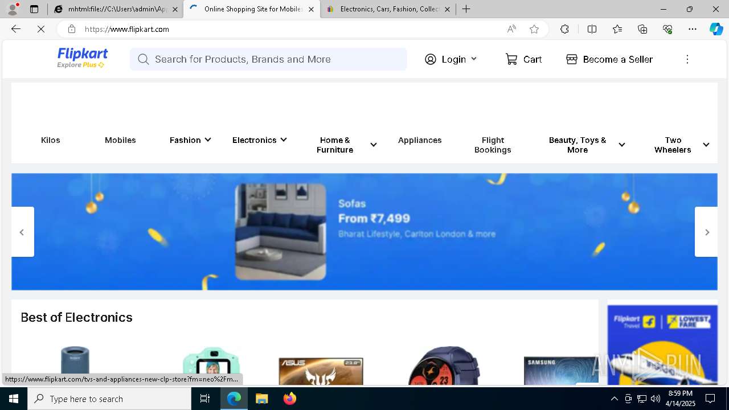
Task: Open the three-dot more options menu on Flipkart
Action: 687,59
